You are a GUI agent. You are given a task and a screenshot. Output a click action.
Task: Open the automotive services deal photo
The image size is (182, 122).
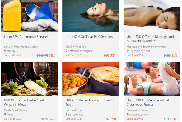[x=30, y=16]
